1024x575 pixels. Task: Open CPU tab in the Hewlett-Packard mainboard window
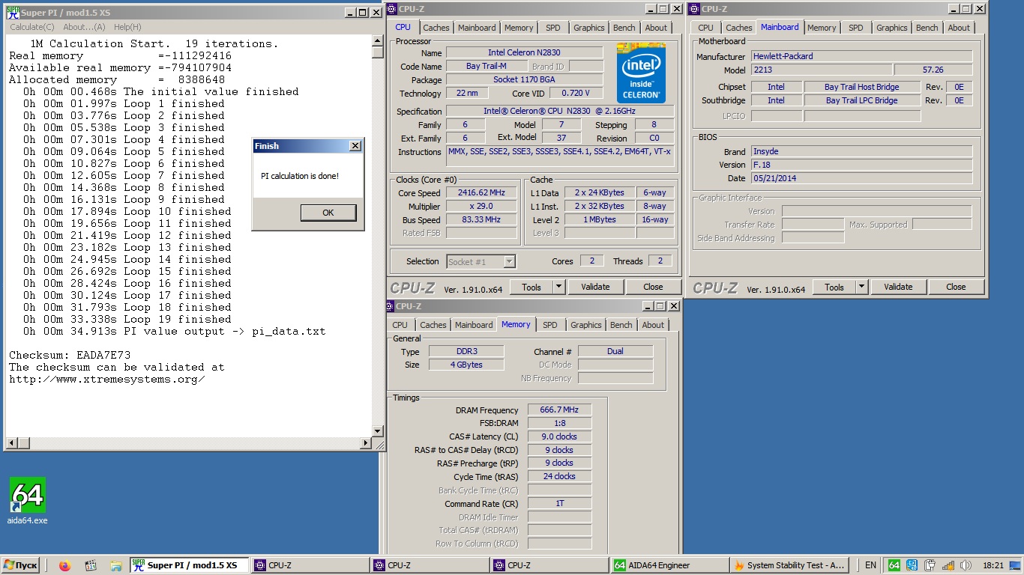706,28
